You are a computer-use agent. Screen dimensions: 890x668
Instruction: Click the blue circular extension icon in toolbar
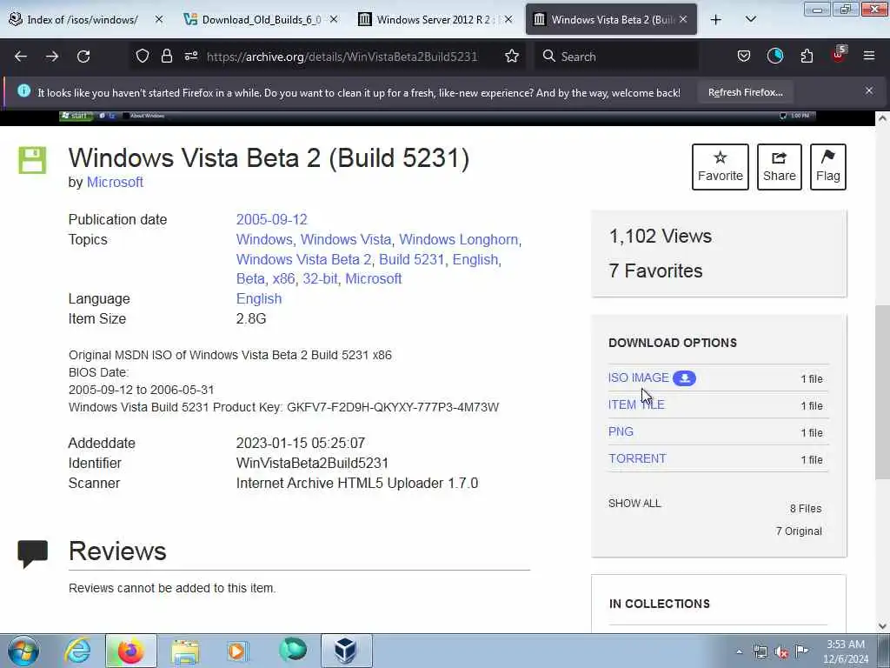775,56
